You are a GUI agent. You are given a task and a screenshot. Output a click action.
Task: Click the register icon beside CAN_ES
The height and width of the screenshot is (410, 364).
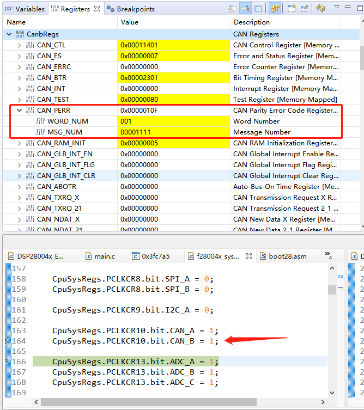point(30,56)
